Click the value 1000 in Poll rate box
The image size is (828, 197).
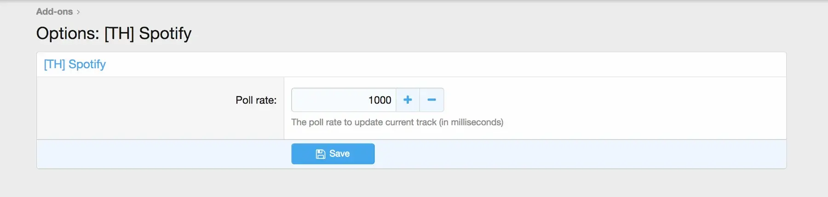click(379, 100)
